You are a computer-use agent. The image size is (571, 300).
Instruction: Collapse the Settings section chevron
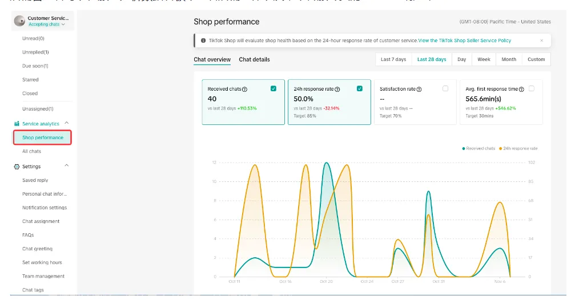pyautogui.click(x=67, y=165)
